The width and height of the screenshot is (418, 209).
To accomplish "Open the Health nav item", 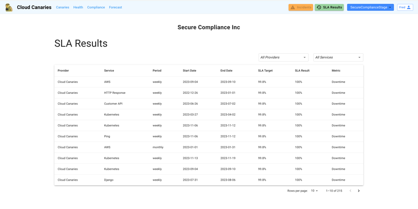I will click(x=78, y=7).
